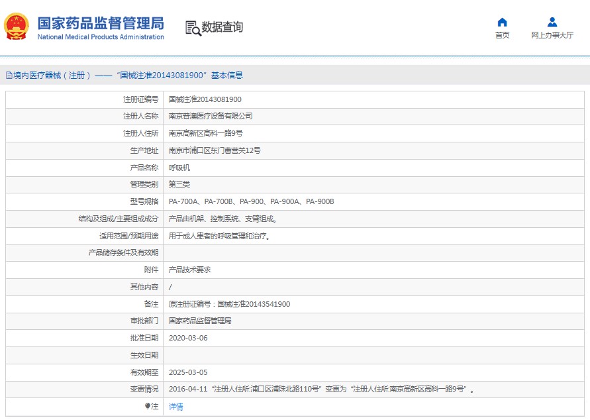This screenshot has width=590, height=420.
Task: Click the 数据查询 magnifier document icon
Action: coord(192,27)
